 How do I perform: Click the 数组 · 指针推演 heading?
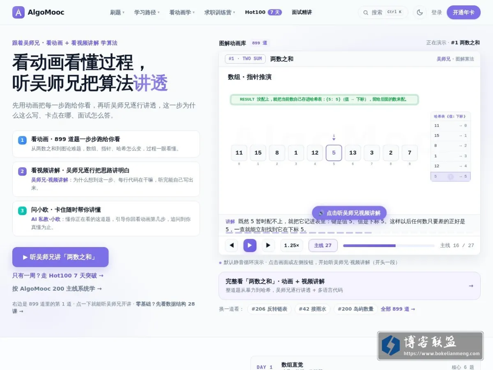[x=250, y=77]
